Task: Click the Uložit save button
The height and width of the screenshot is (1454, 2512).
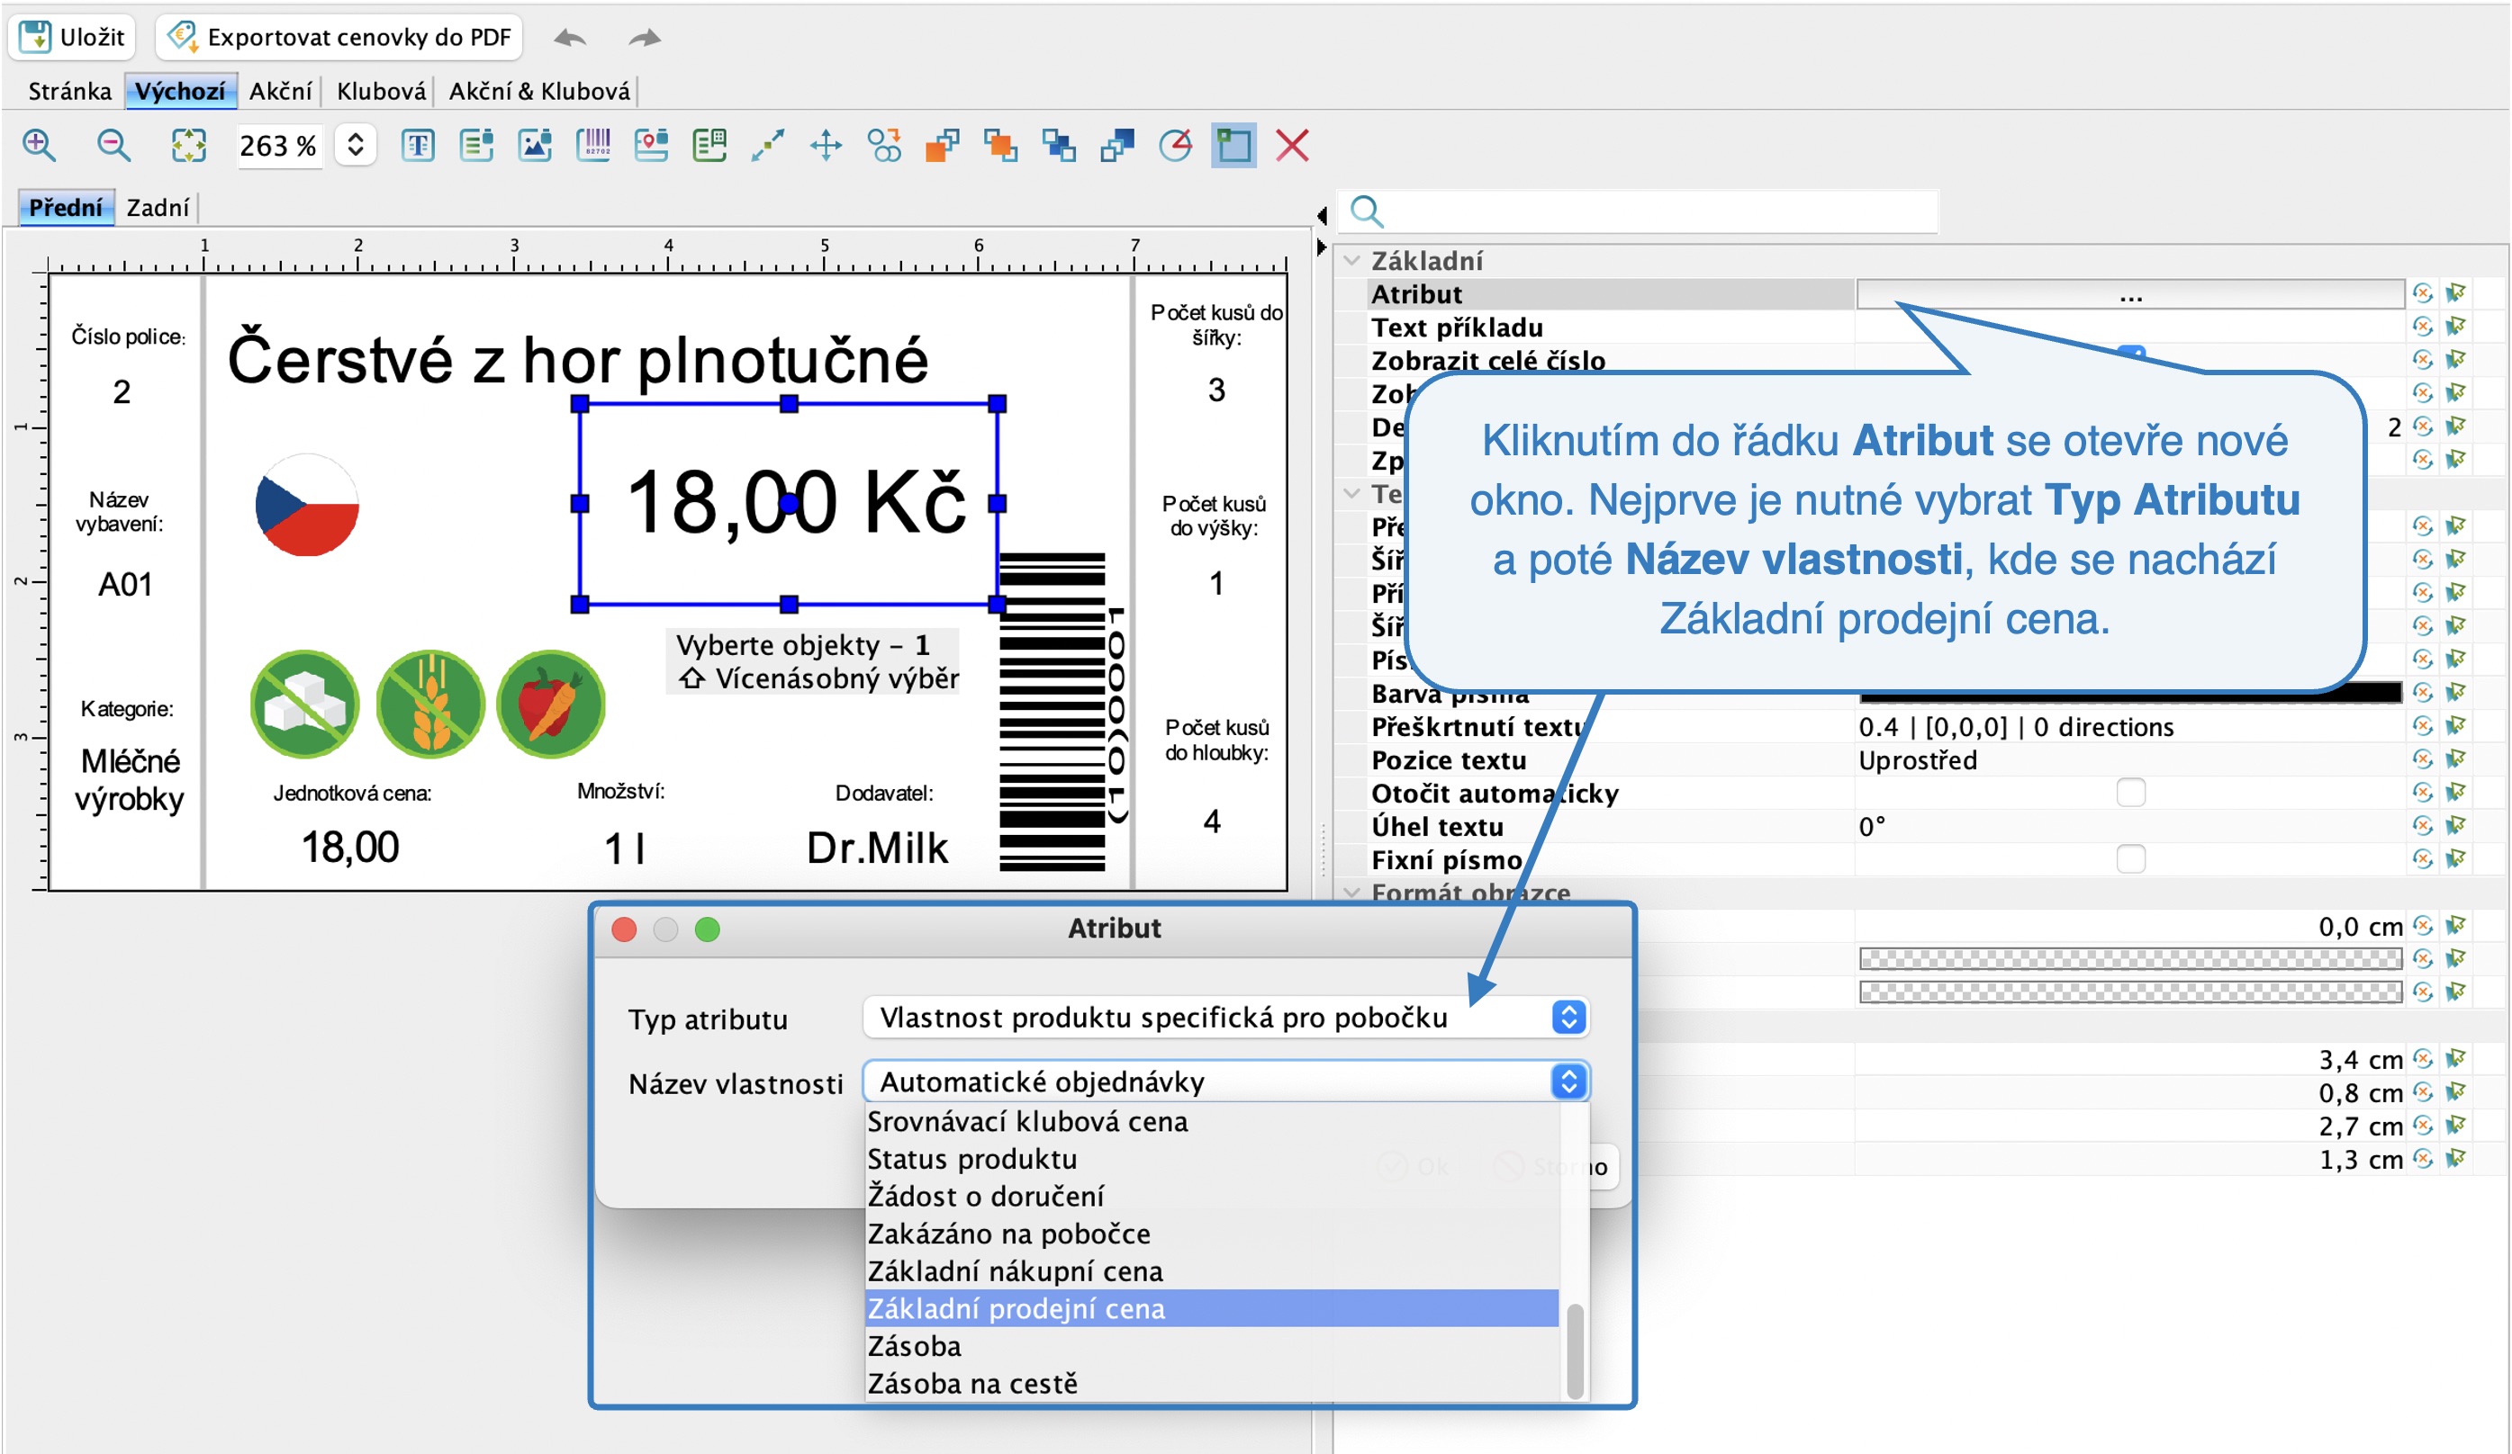Action: pos(73,37)
